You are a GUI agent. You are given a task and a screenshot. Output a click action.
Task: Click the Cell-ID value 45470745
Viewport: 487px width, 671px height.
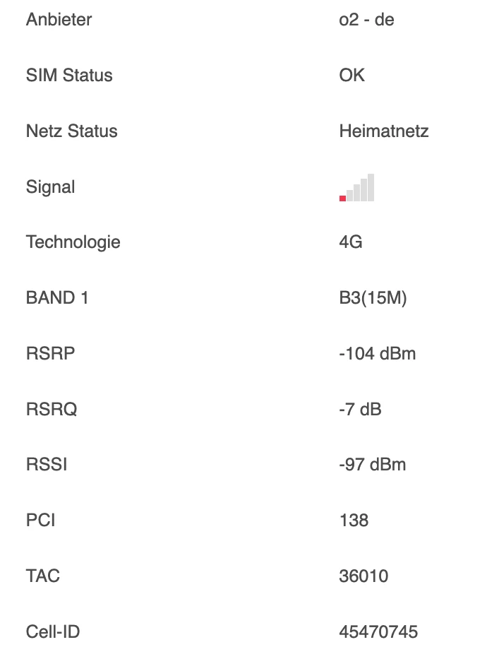pyautogui.click(x=378, y=632)
